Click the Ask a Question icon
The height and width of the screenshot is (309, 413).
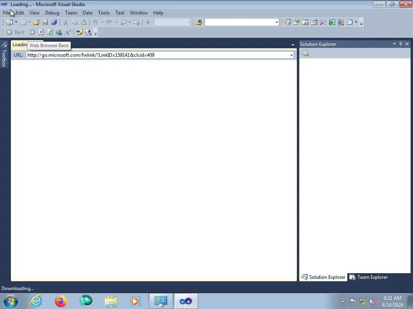(88, 32)
